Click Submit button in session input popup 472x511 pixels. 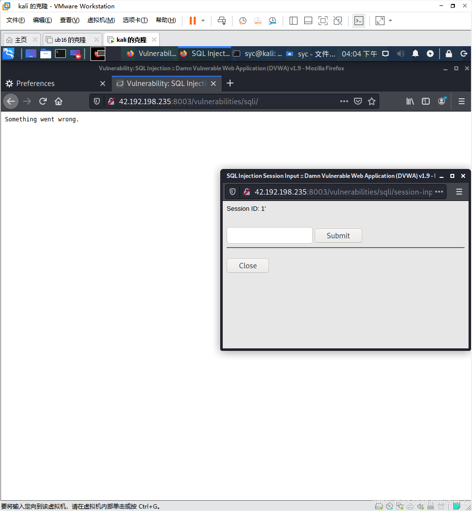click(338, 236)
